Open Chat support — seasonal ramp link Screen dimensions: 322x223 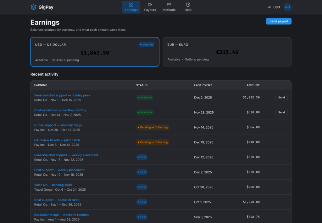click(x=57, y=200)
